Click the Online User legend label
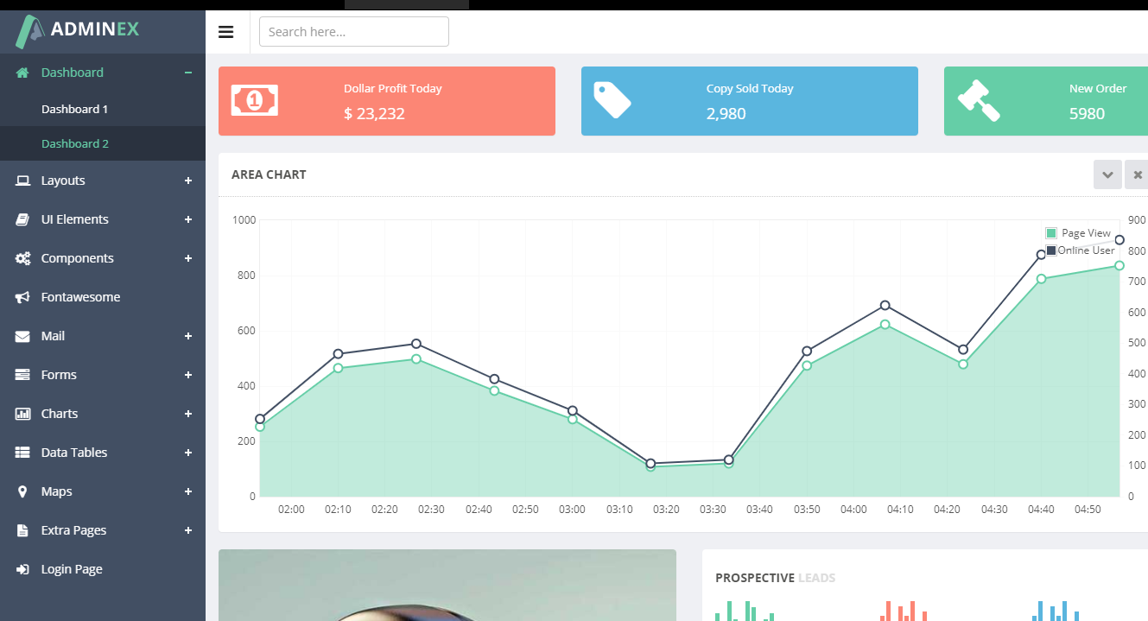The width and height of the screenshot is (1148, 621). click(1087, 250)
